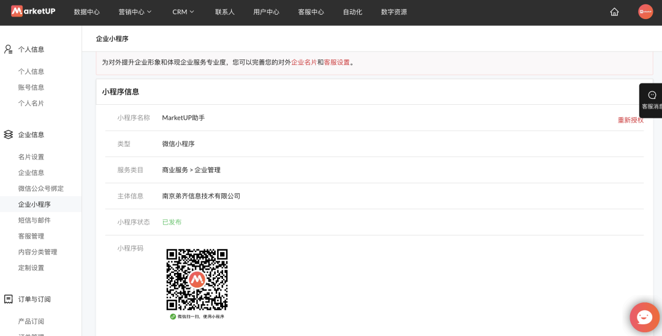Select 客服管理 in sidebar

coord(31,236)
